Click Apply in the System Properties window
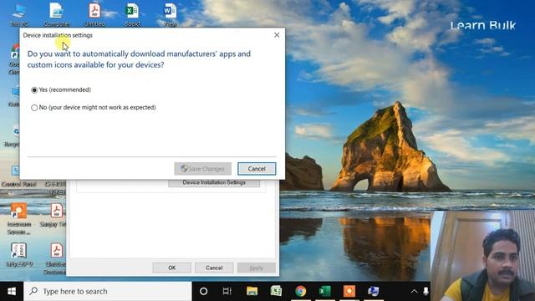The height and width of the screenshot is (301, 535). point(257,268)
